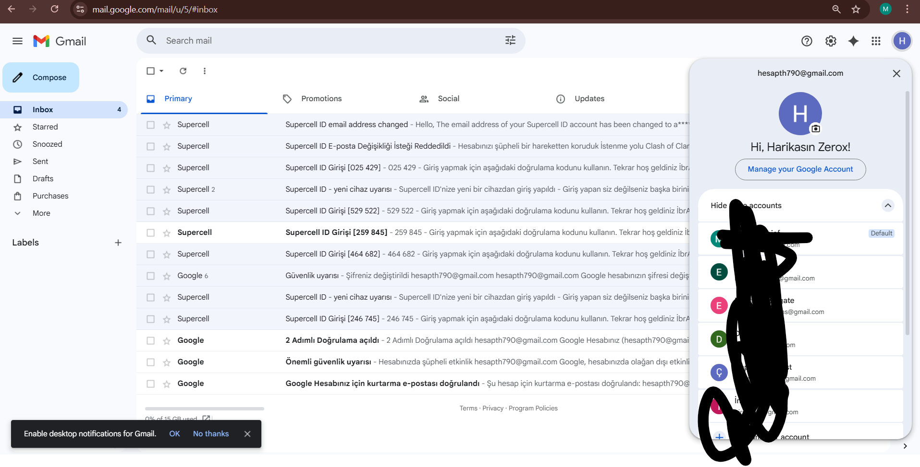The height and width of the screenshot is (467, 920).
Task: View site information in the address bar
Action: pos(80,9)
